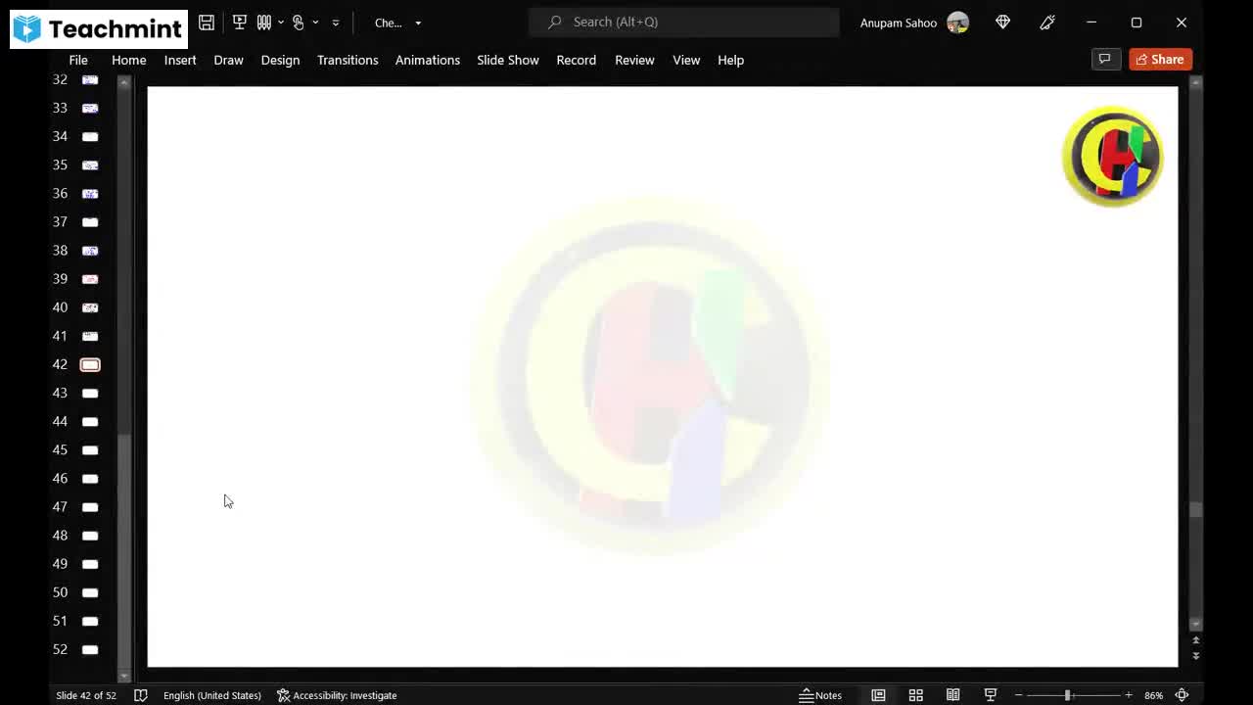This screenshot has width=1253, height=705.
Task: Click the previous slide double arrow
Action: [x=1195, y=641]
